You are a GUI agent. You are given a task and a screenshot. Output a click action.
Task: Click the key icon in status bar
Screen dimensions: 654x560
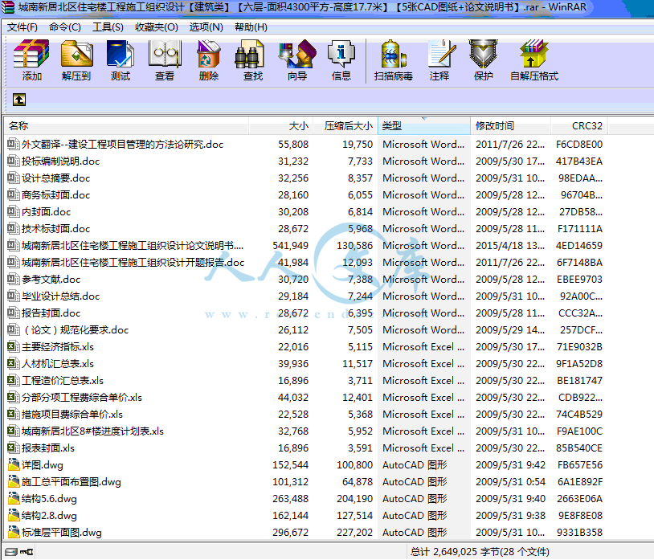point(27,552)
